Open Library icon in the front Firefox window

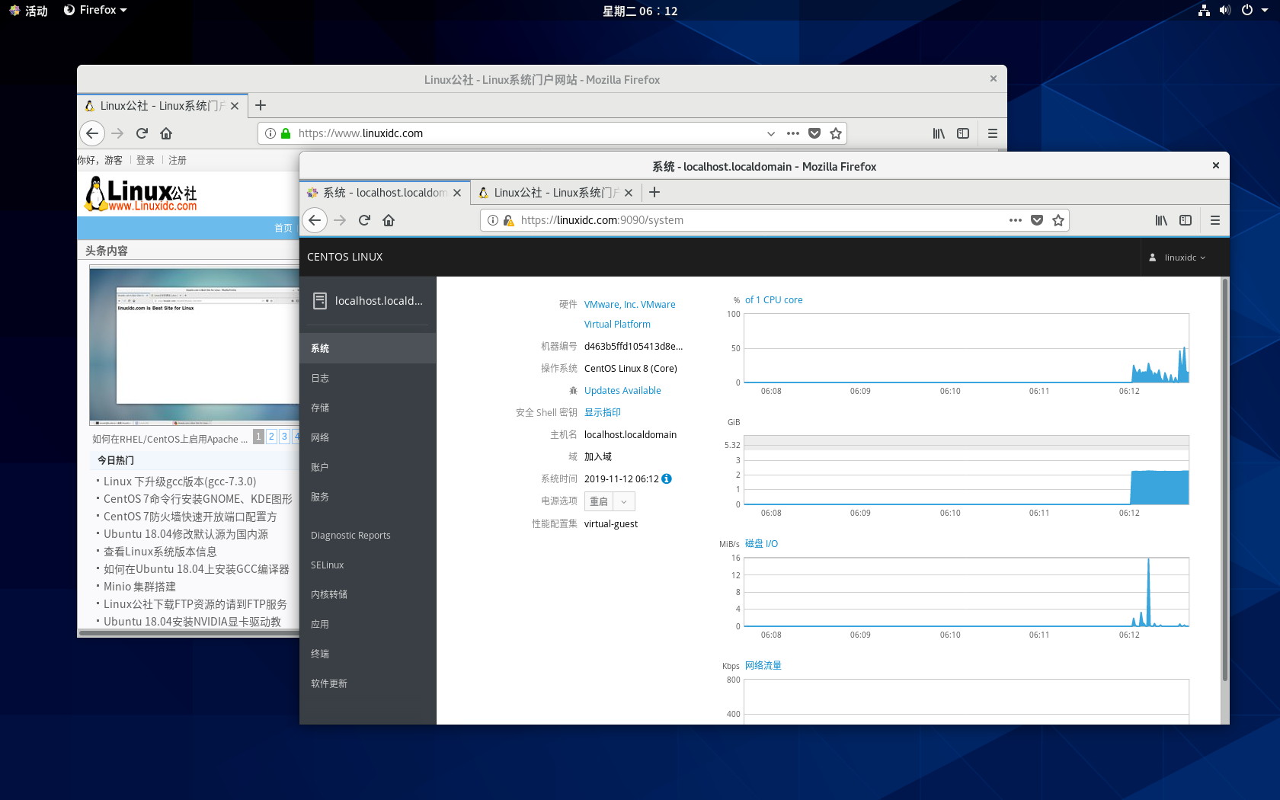point(1161,220)
